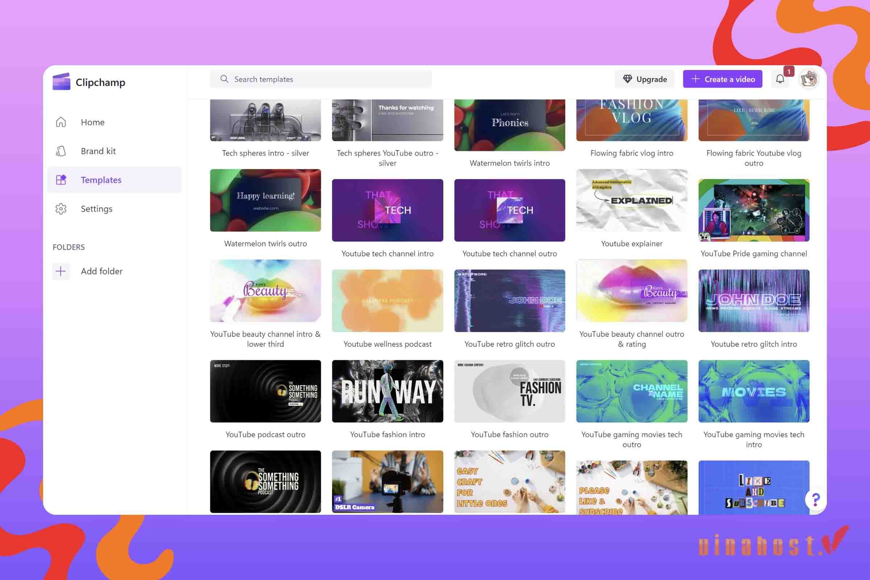
Task: Select the Templates sidebar item
Action: [115, 180]
